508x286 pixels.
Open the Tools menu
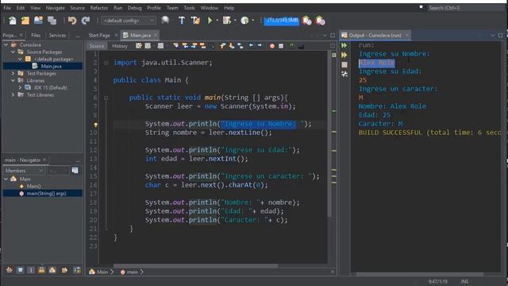189,8
